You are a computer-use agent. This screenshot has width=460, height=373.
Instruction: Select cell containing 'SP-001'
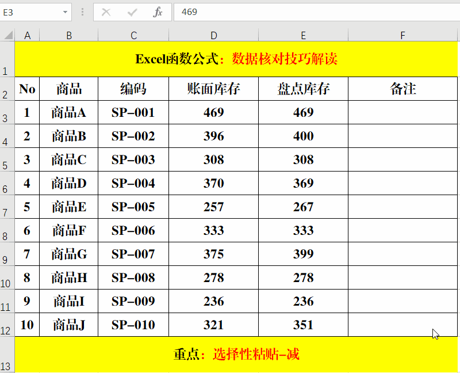coord(133,112)
